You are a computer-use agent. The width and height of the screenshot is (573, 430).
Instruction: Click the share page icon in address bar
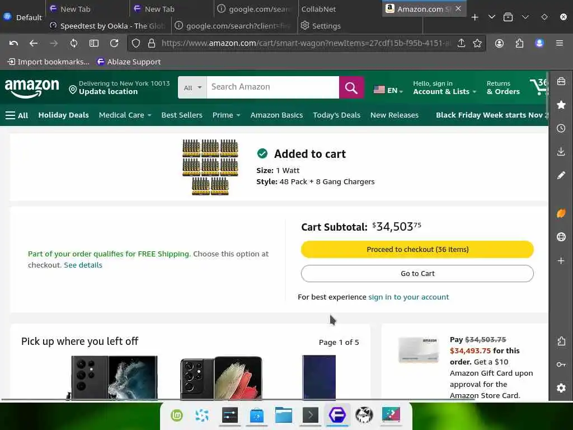(461, 43)
